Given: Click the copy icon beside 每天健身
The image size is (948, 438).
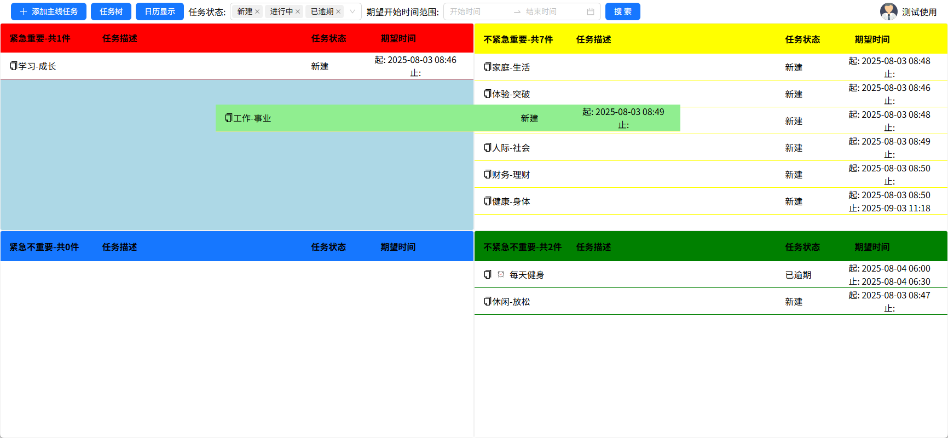Looking at the screenshot, I should pos(488,274).
